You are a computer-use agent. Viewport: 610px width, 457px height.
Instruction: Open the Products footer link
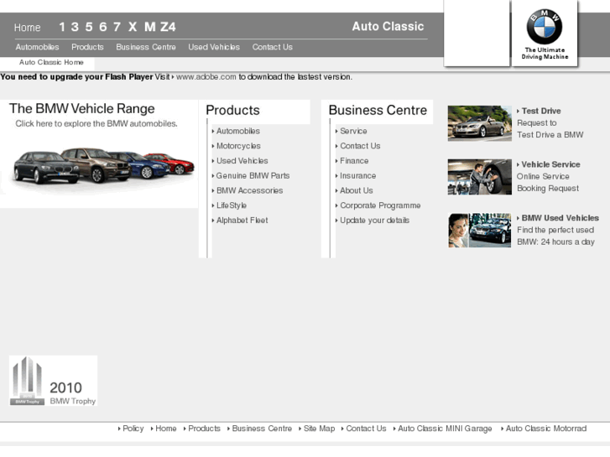pos(204,428)
